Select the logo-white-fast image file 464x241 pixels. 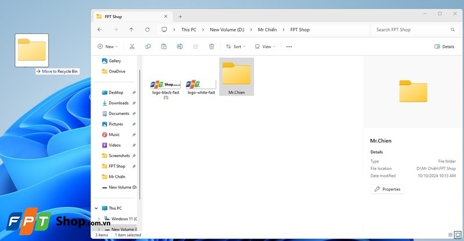tap(201, 87)
